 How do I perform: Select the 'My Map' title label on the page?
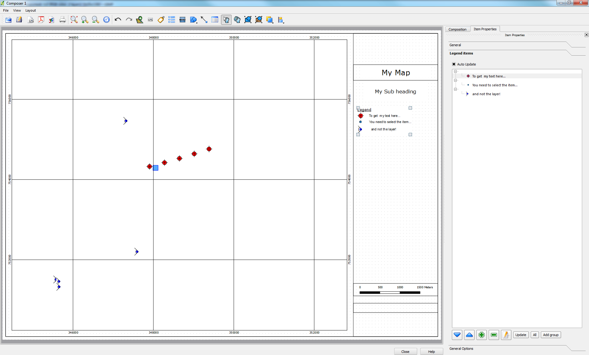click(396, 73)
